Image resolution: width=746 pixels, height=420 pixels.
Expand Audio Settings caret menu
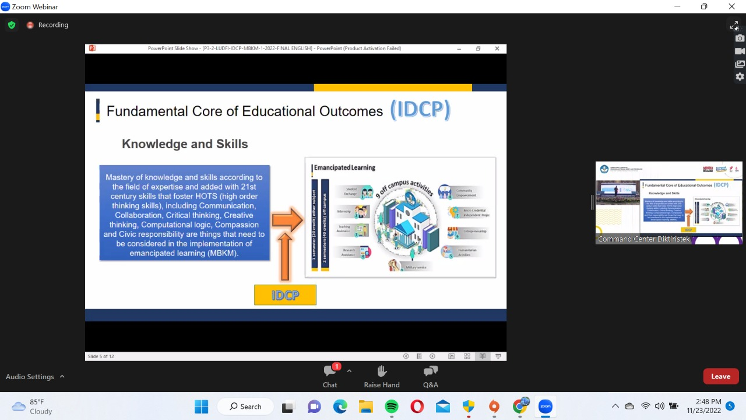tap(62, 377)
